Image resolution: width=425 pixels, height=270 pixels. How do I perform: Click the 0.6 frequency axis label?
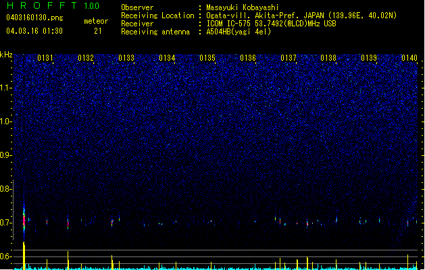pyautogui.click(x=6, y=256)
